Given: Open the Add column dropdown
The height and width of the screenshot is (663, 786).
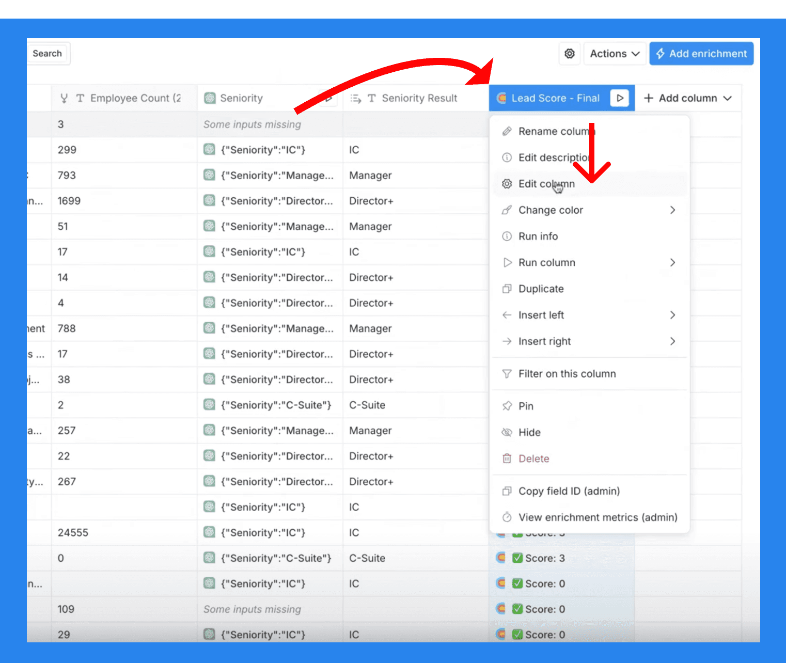Looking at the screenshot, I should pyautogui.click(x=687, y=98).
